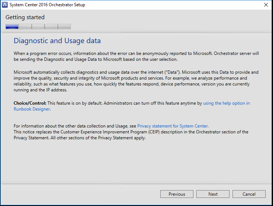Open the 'using the help option in' link
This screenshot has height=206, width=273.
point(226,103)
